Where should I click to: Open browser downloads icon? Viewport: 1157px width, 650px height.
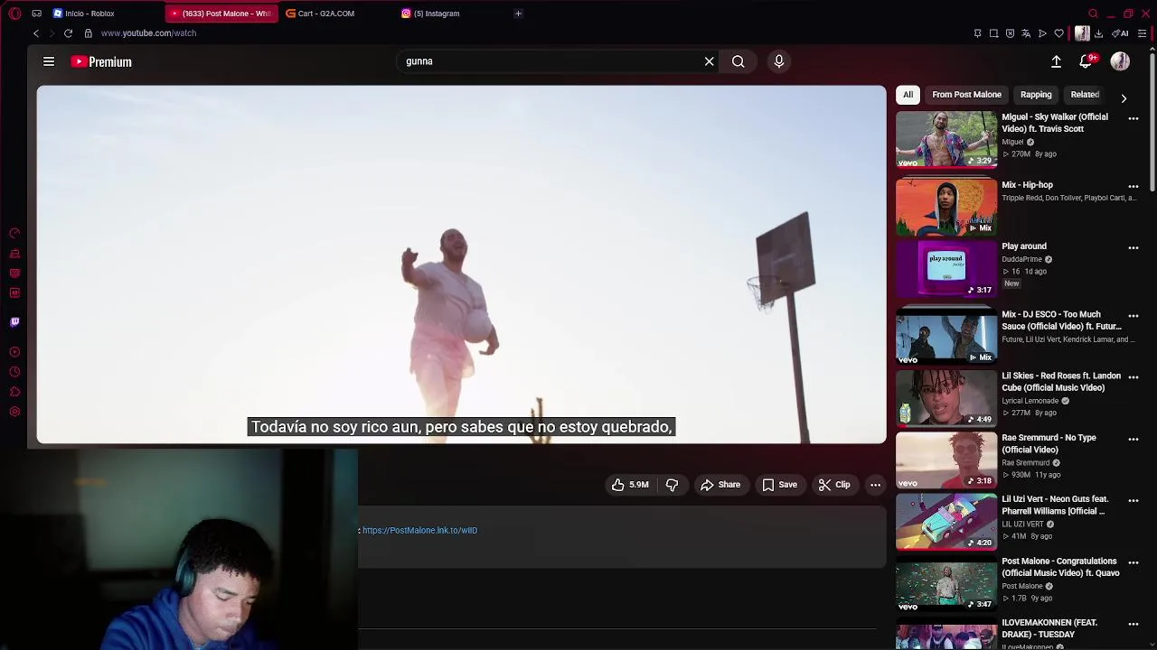1098,33
